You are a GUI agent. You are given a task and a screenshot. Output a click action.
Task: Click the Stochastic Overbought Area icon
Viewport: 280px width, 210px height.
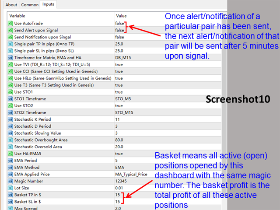coord(10,140)
